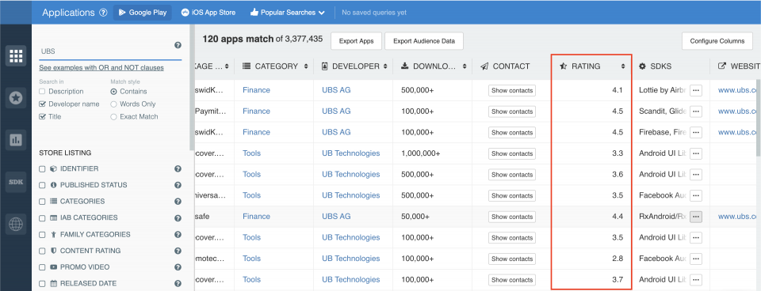This screenshot has height=291, width=761.
Task: Click help icon for PUBLISHED STATUS filter
Action: tap(178, 185)
